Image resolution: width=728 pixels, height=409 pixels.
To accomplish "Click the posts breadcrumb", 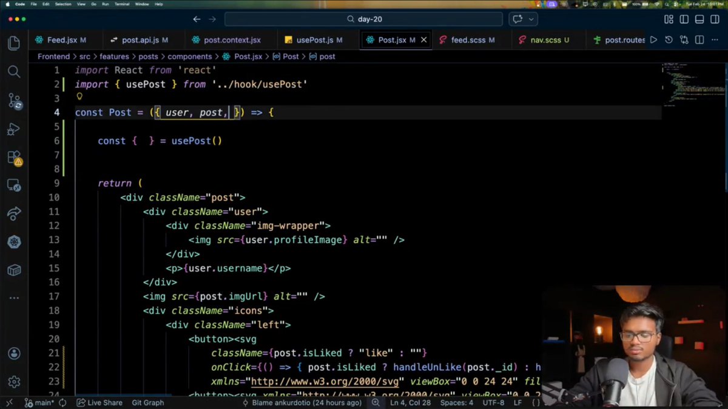I will click(x=148, y=56).
